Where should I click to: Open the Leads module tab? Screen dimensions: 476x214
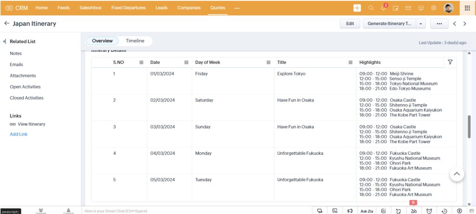click(161, 8)
